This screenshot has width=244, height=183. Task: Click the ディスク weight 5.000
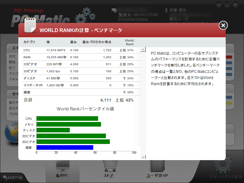(74, 78)
